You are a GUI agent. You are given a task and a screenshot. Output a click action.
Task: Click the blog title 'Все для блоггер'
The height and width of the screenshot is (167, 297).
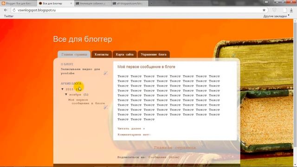pos(83,39)
